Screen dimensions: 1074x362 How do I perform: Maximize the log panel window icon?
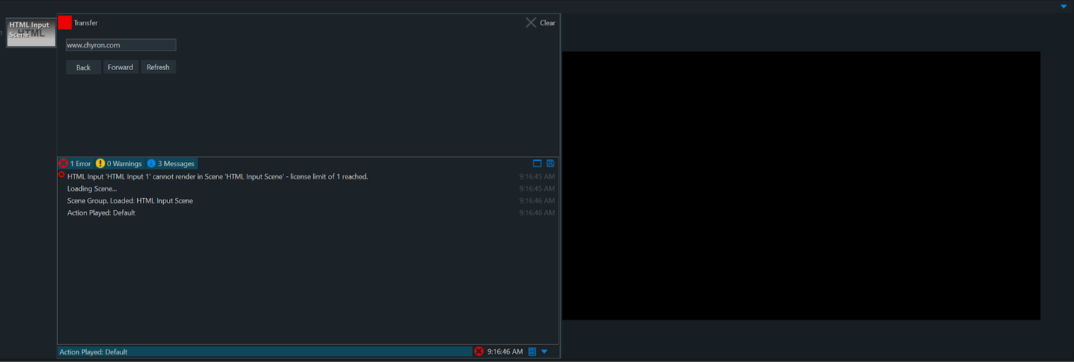(x=537, y=164)
